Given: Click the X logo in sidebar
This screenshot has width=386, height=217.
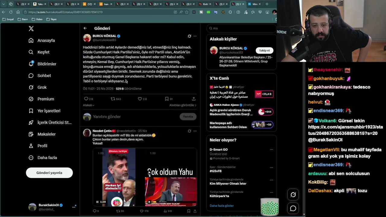Looking at the screenshot, I should click(x=31, y=29).
